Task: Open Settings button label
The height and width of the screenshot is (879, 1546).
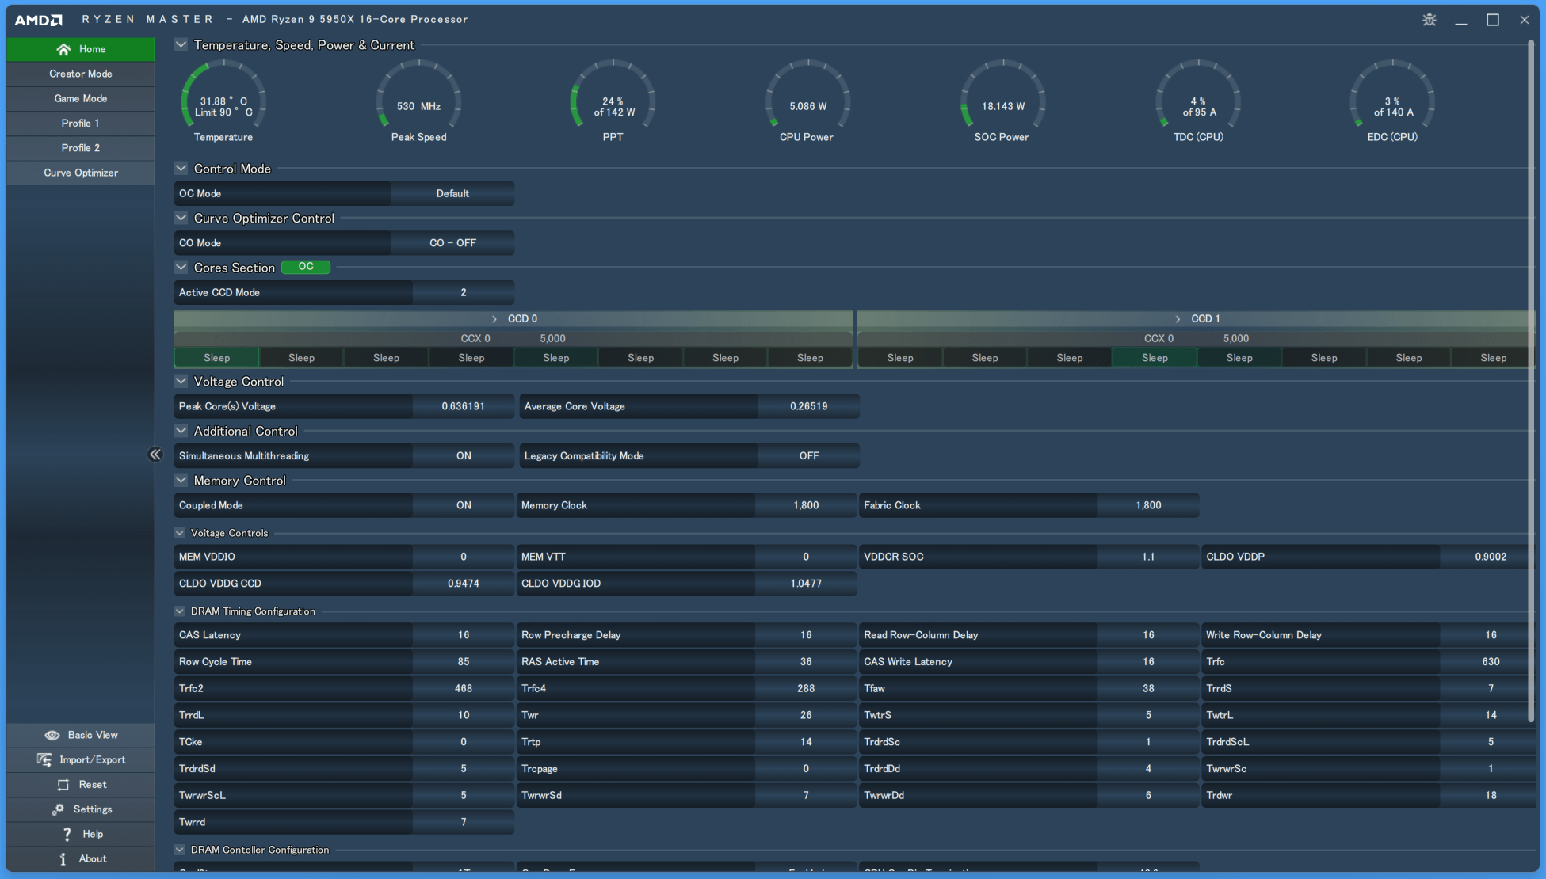Action: click(93, 809)
